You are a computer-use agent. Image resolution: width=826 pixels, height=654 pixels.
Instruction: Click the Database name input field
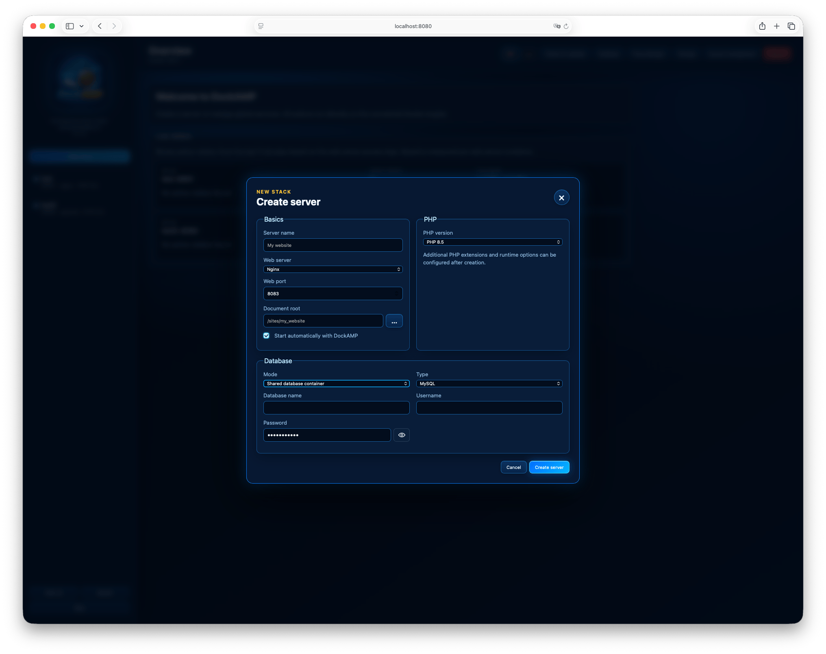[336, 408]
